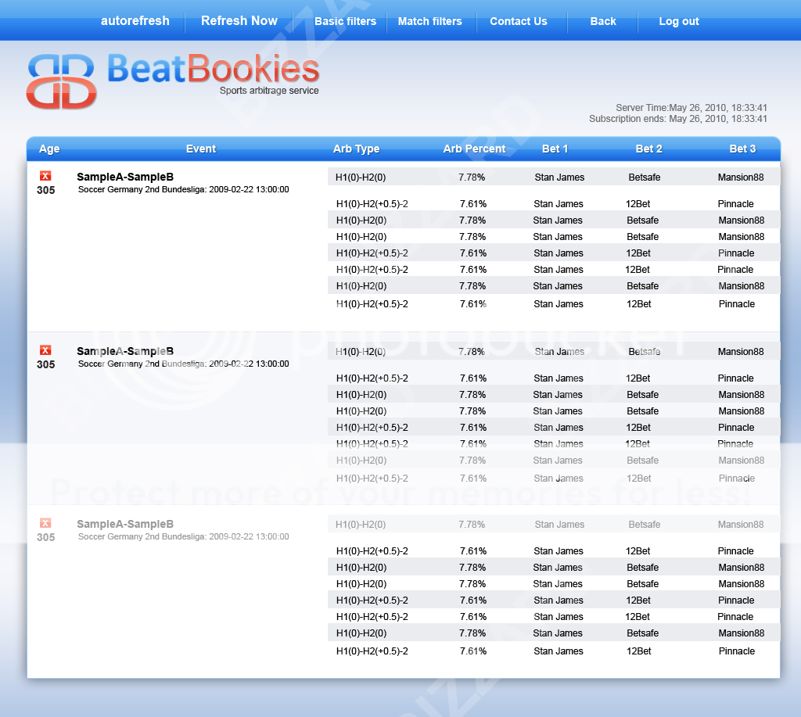Click the Bet 3 column header
This screenshot has width=801, height=717.
[742, 149]
